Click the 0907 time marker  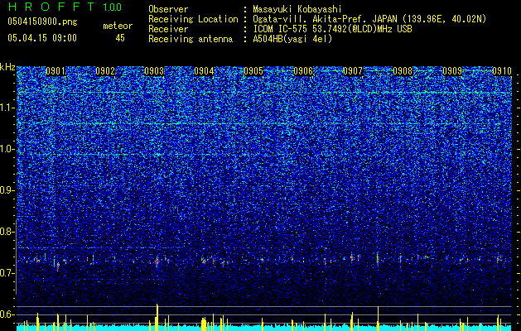[353, 71]
